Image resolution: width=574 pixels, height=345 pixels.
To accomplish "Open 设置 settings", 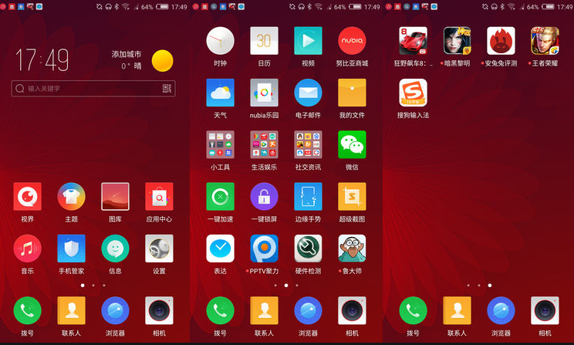I will click(159, 249).
